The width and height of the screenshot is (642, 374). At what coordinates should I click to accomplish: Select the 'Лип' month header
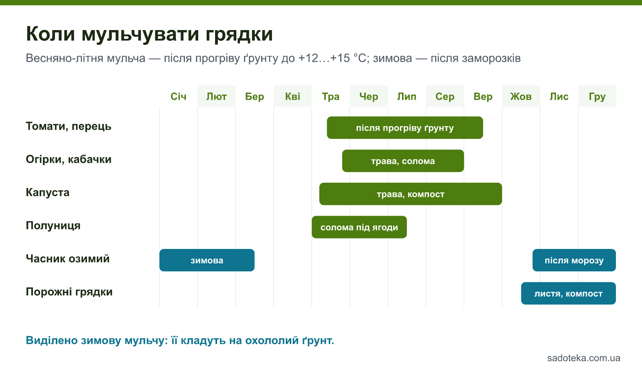(x=407, y=96)
